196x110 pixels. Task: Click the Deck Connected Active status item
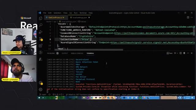175,94
